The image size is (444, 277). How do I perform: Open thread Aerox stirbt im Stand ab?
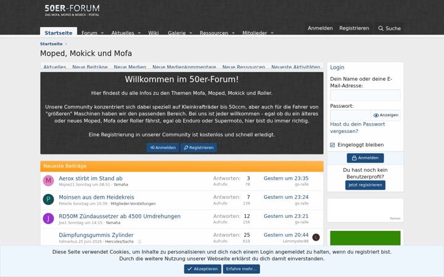[91, 179]
